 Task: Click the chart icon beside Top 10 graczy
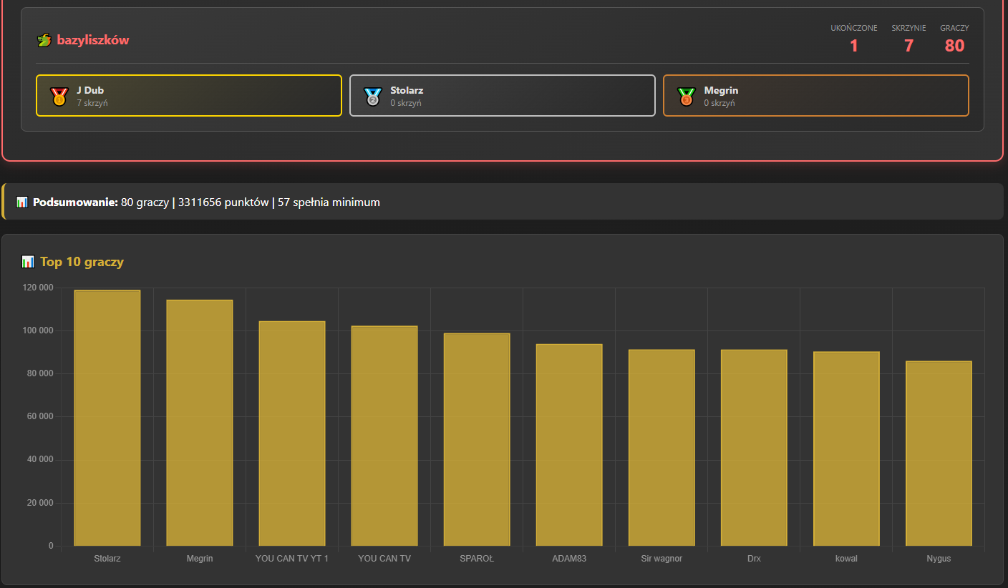point(28,262)
